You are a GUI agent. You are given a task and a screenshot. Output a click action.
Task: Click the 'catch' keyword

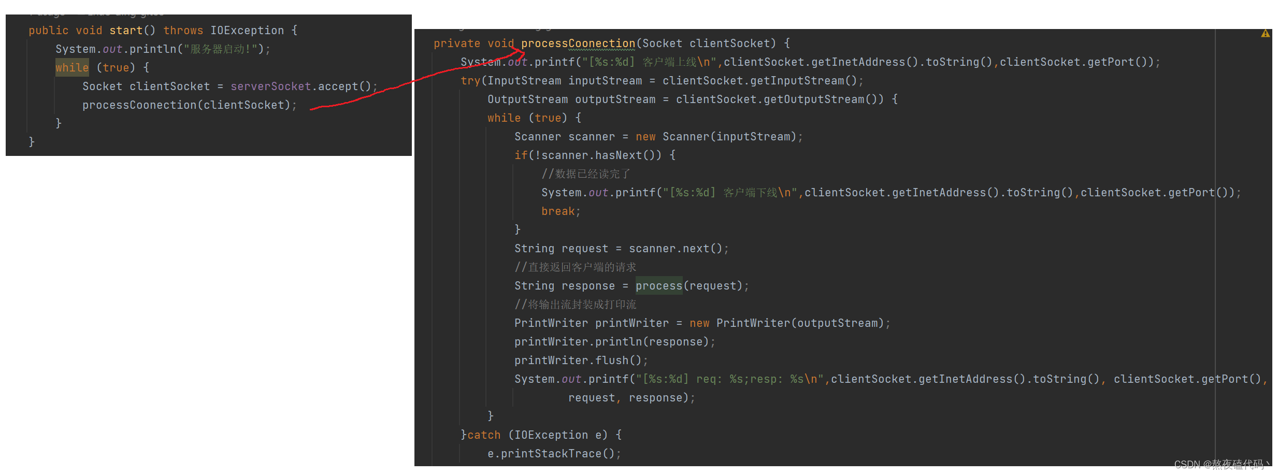coord(484,435)
